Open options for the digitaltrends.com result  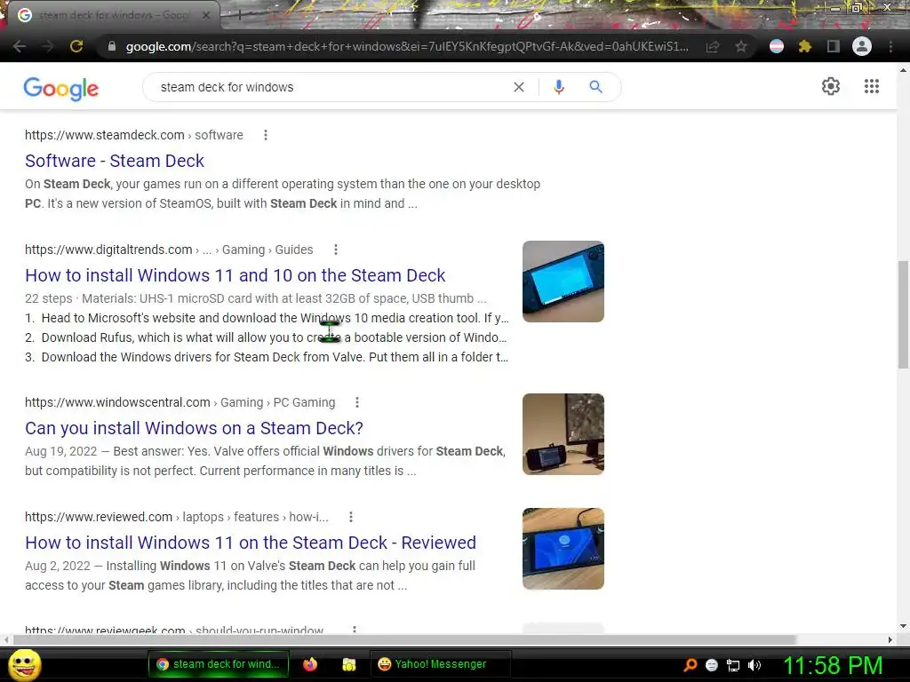335,250
